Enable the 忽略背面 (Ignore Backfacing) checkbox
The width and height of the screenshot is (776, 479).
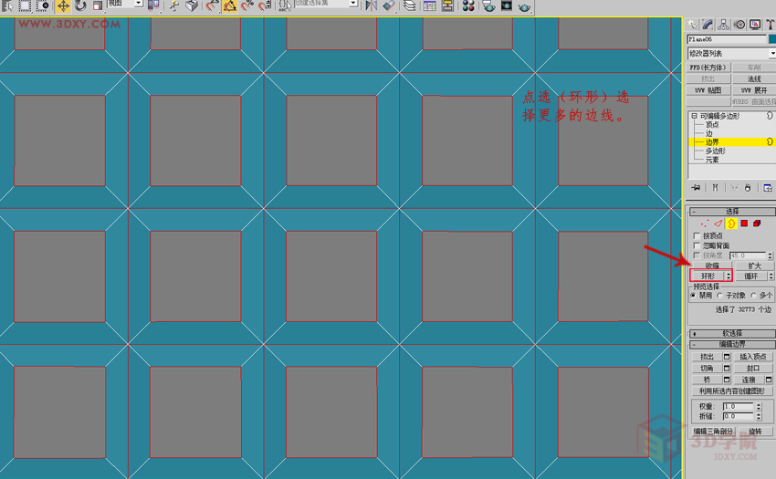coord(697,246)
